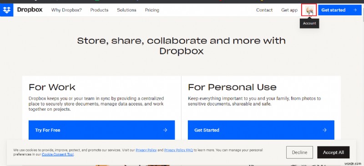Click arrow icon on Try For Free
This screenshot has height=166, width=364.
[165, 130]
